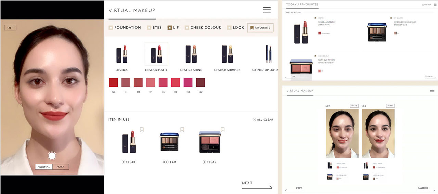Select lip shade swatch 115
This screenshot has height=194, width=438.
click(x=163, y=82)
